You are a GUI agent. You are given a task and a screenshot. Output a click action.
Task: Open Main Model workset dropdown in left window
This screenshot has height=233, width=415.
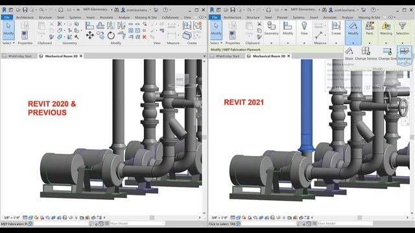point(137,223)
